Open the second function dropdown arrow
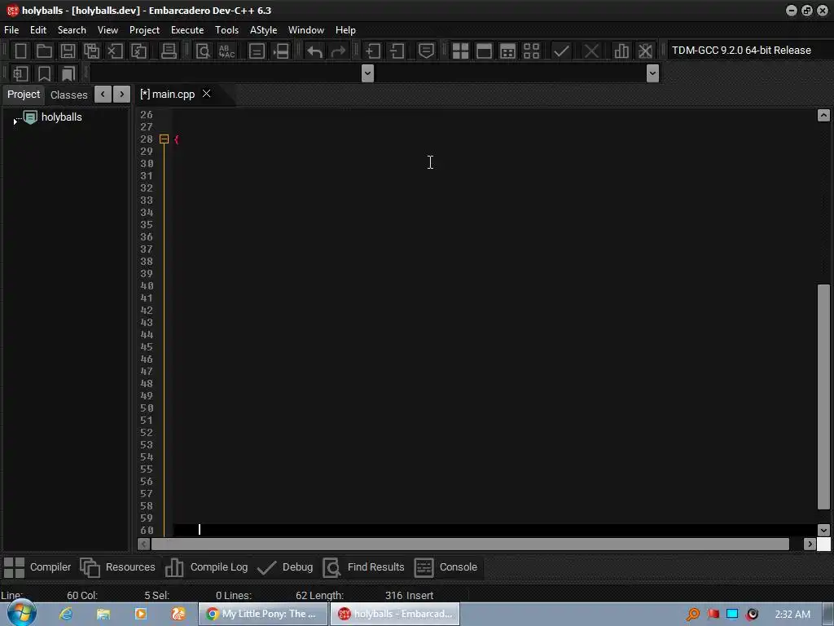 [x=652, y=73]
